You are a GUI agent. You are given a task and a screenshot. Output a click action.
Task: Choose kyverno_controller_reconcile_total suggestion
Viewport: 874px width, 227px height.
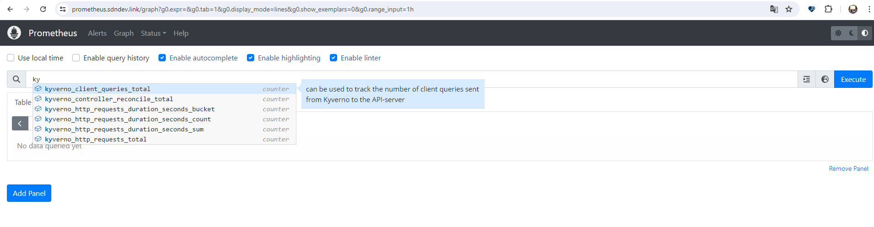point(164,99)
